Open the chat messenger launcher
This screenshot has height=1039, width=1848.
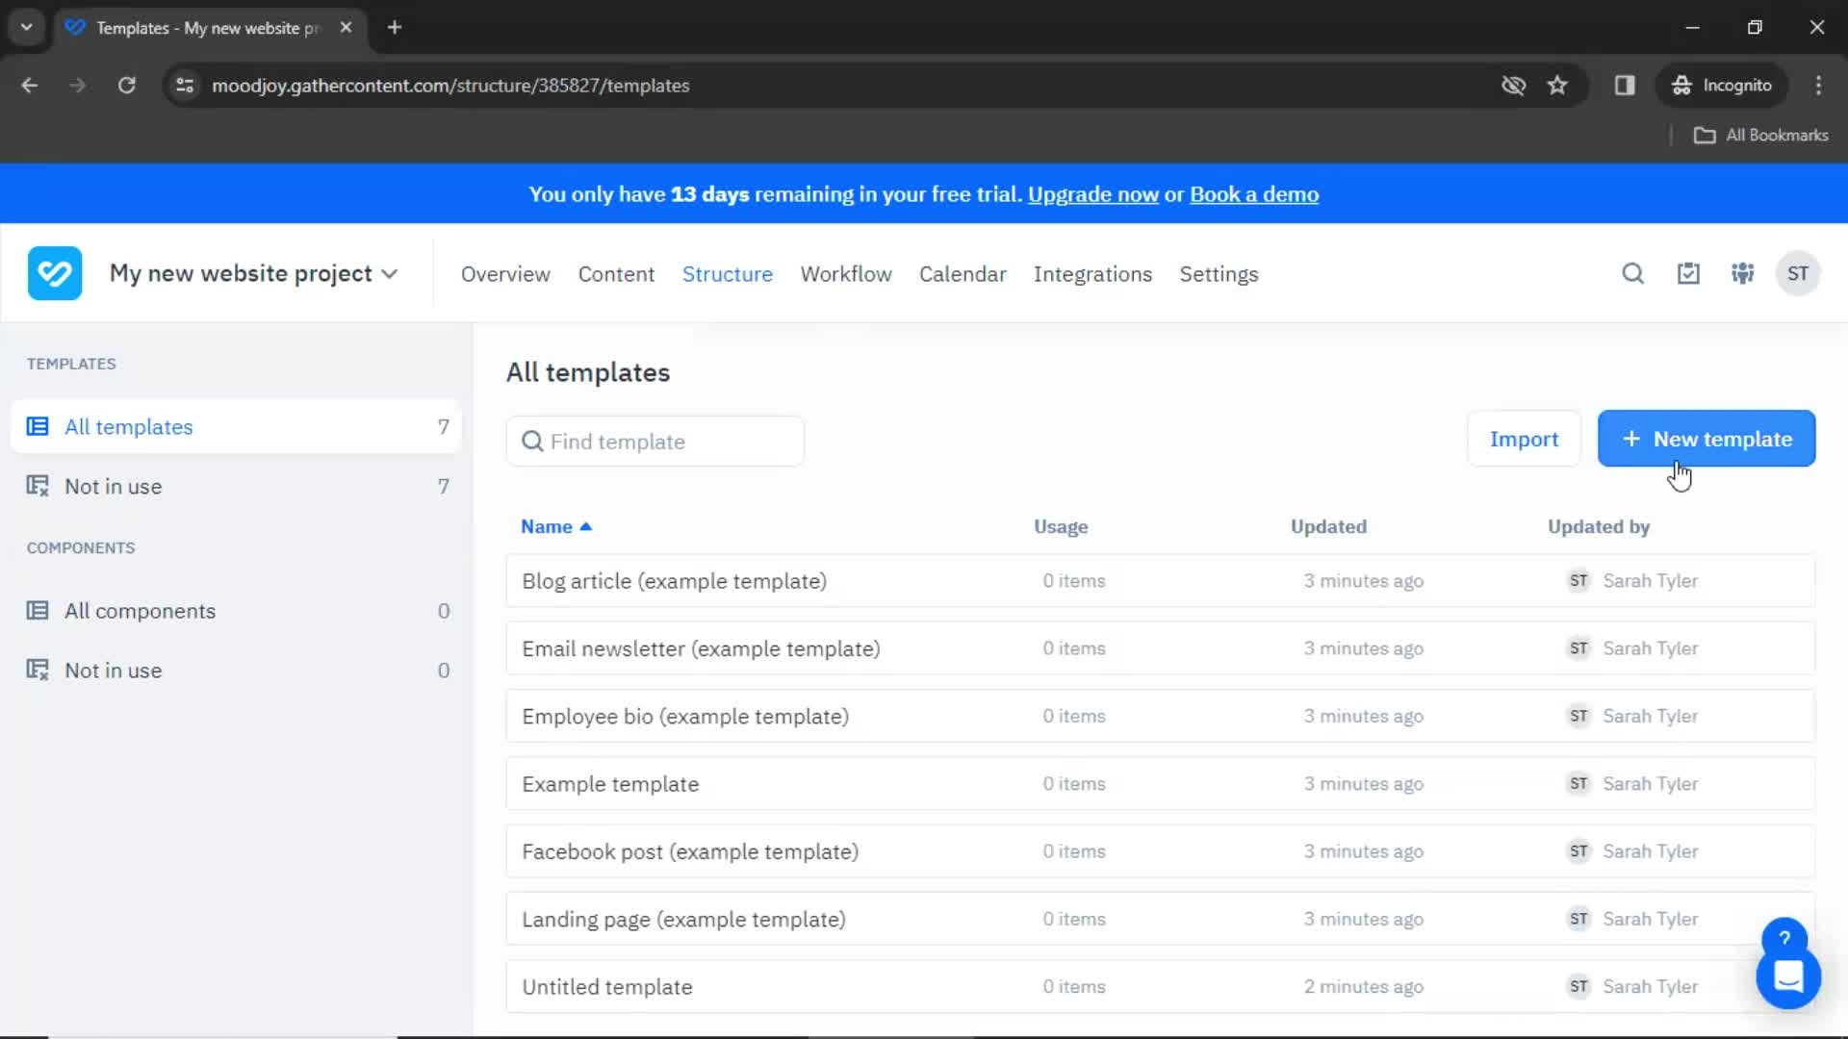(1788, 977)
